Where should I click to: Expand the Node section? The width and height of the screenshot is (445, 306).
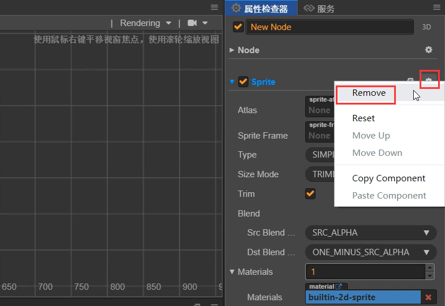pyautogui.click(x=232, y=50)
